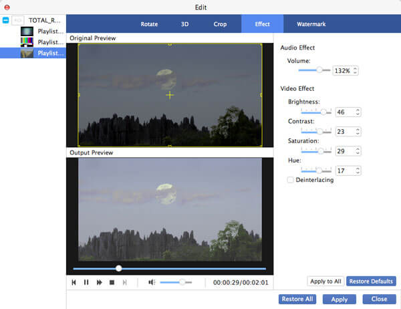Increase the Volume stepper value

(x=355, y=68)
